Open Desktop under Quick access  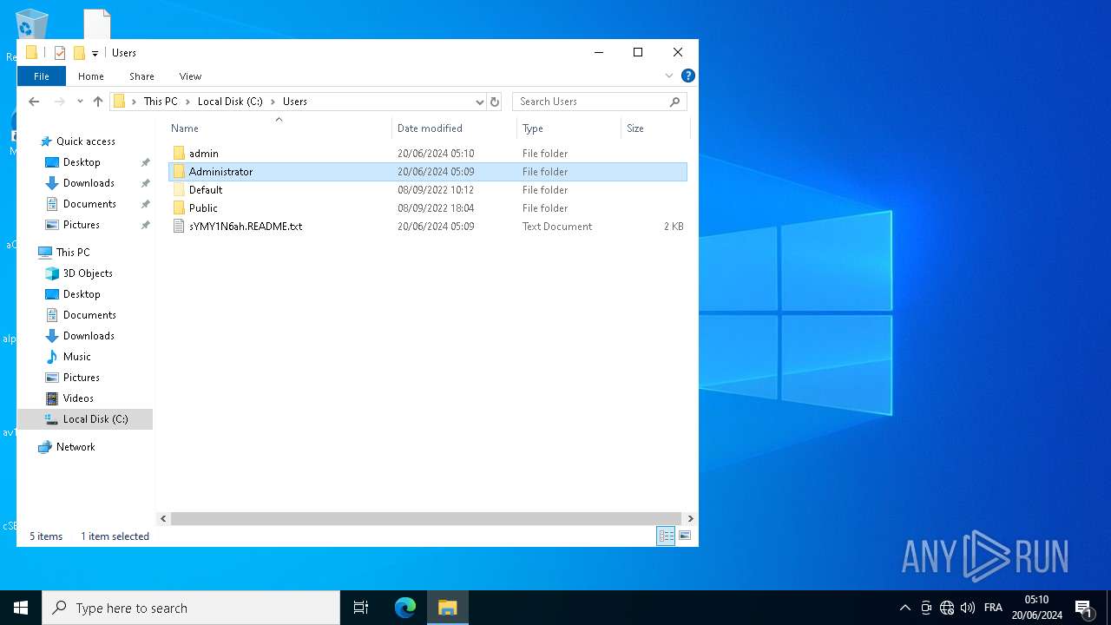[x=82, y=162]
